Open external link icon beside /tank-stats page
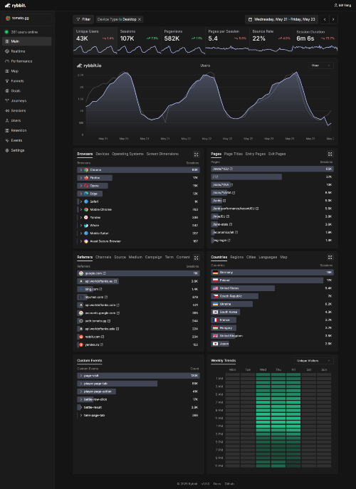The height and width of the screenshot is (489, 356). [x=231, y=224]
